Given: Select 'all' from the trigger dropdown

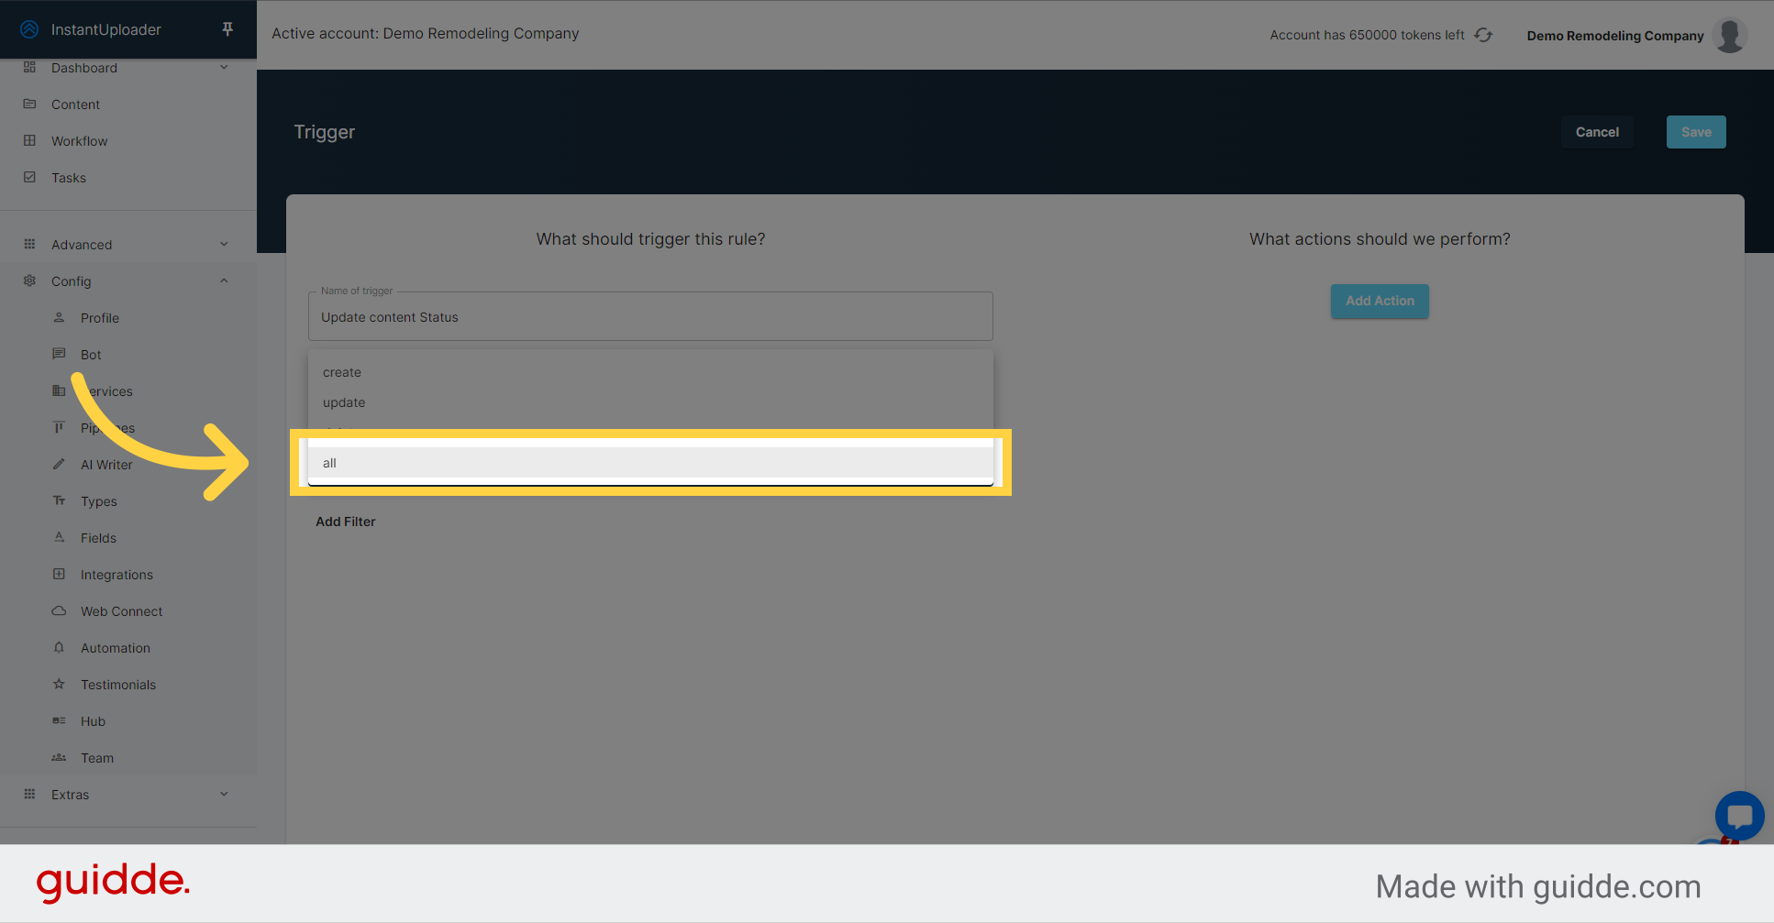Looking at the screenshot, I should (650, 463).
